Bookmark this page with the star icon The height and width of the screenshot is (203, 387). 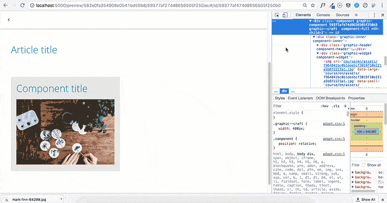313,5
